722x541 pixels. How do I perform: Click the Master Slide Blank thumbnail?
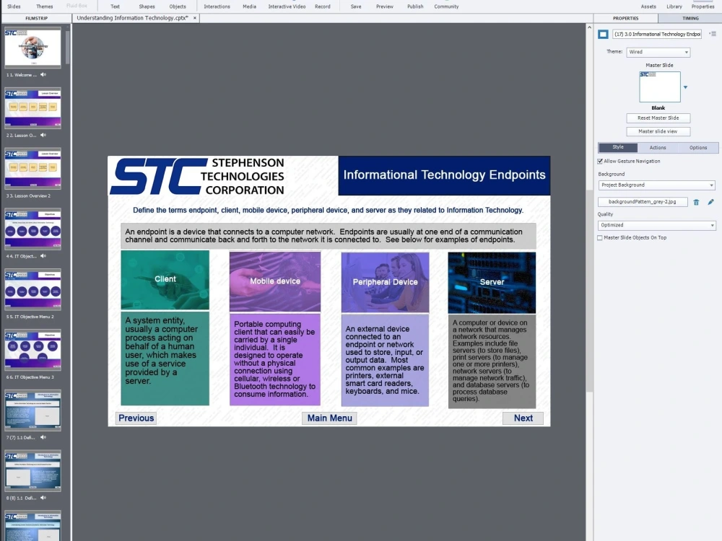point(659,87)
